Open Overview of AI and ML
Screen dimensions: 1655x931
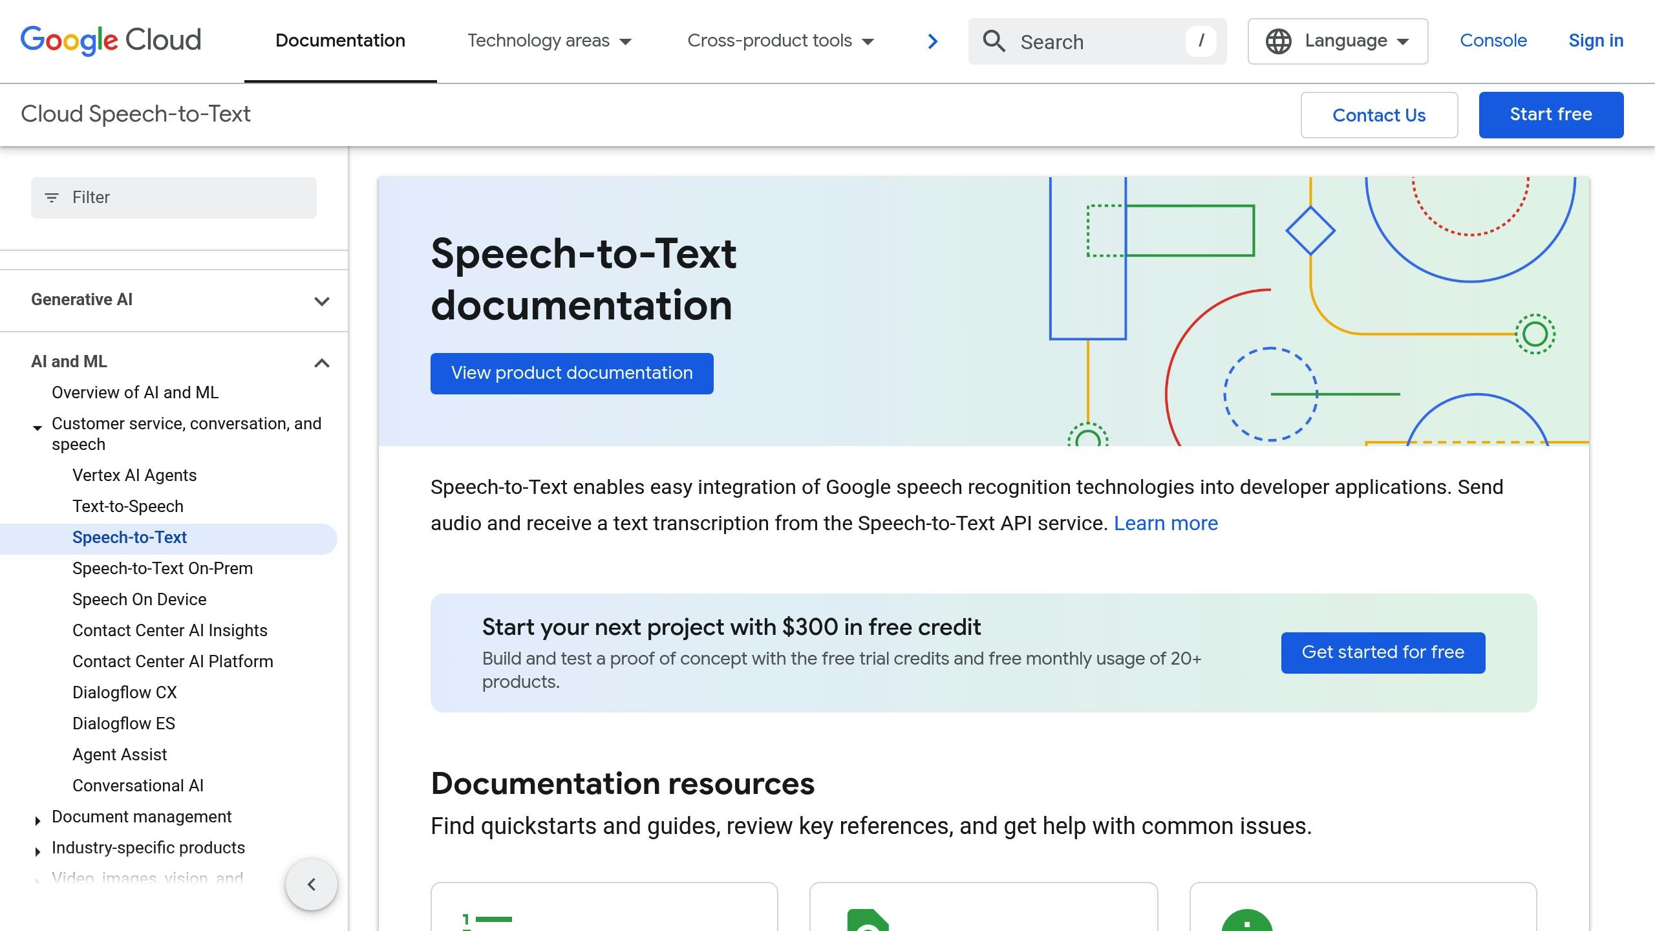[135, 392]
